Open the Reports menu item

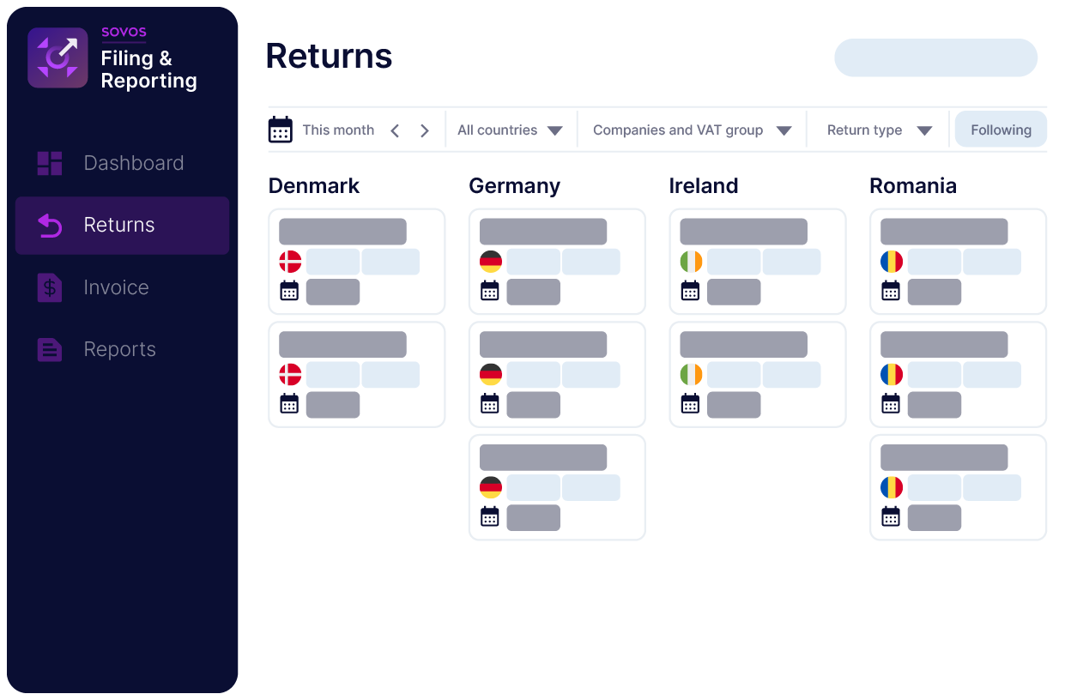coord(119,349)
